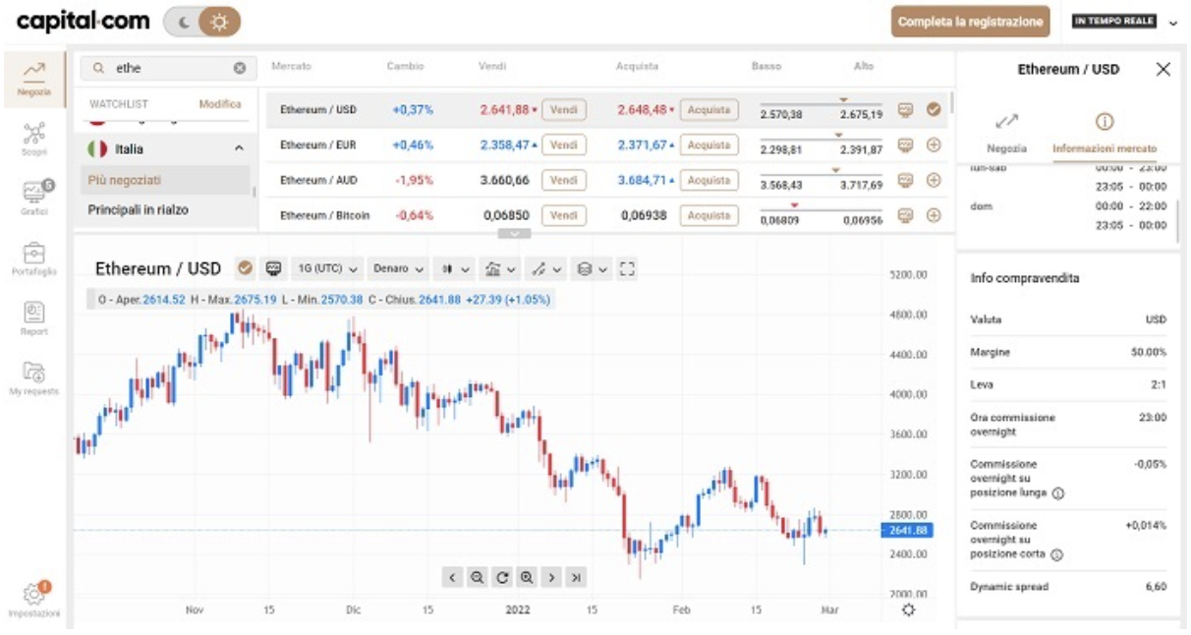This screenshot has height=635, width=1191.
Task: Collapse the Italia watchlist group
Action: point(239,149)
